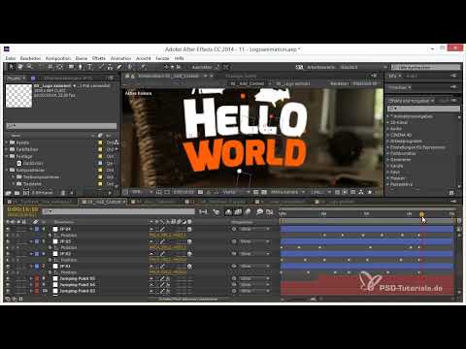Expand the 3D-Kanal effects category

click(x=388, y=122)
